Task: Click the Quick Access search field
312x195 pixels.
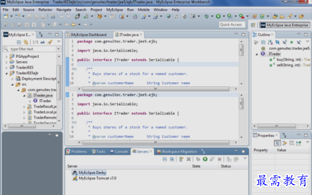Action: 232,25
